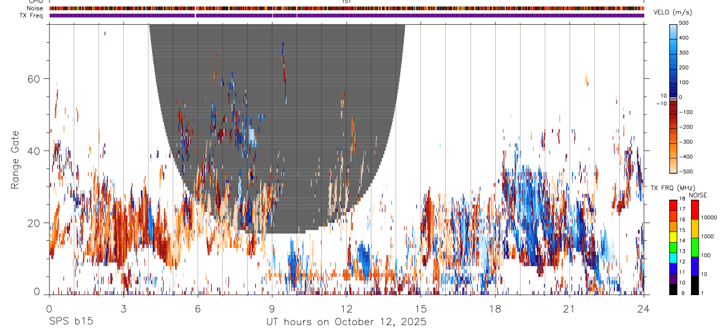The height and width of the screenshot is (334, 724).
Task: Click the '15' TX frequency scale value
Action: tap(683, 230)
